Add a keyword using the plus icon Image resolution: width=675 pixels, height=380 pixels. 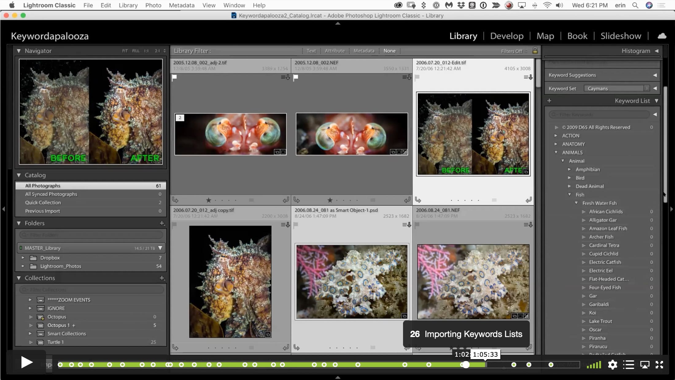pos(549,101)
